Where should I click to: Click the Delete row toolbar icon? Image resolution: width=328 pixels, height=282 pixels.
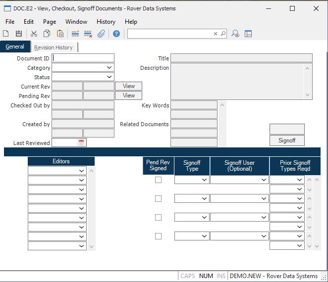pos(88,34)
